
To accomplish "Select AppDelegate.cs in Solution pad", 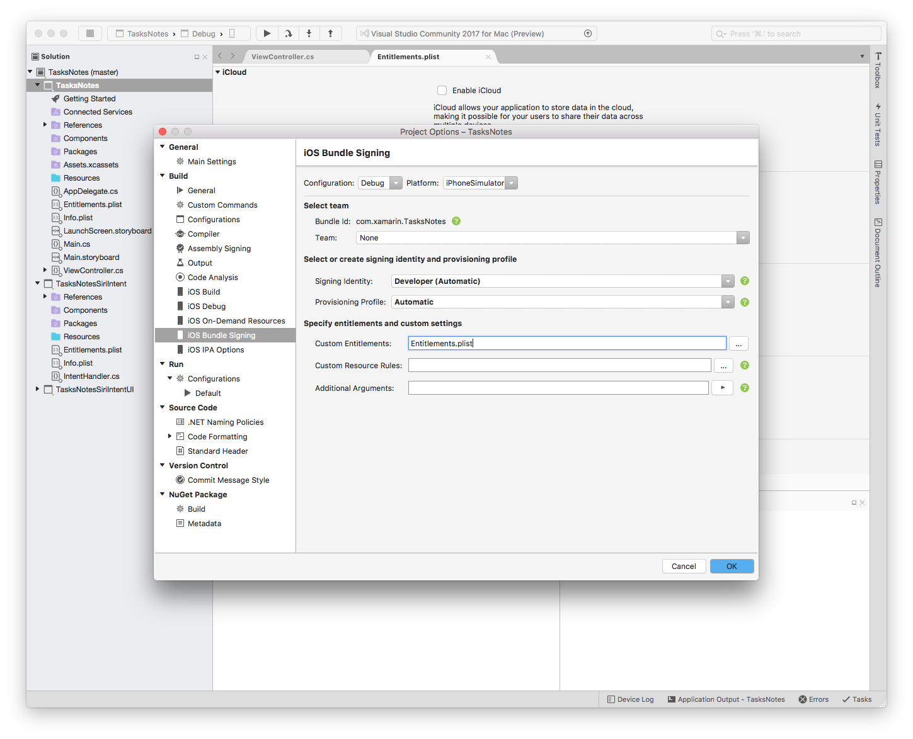I will pos(91,191).
